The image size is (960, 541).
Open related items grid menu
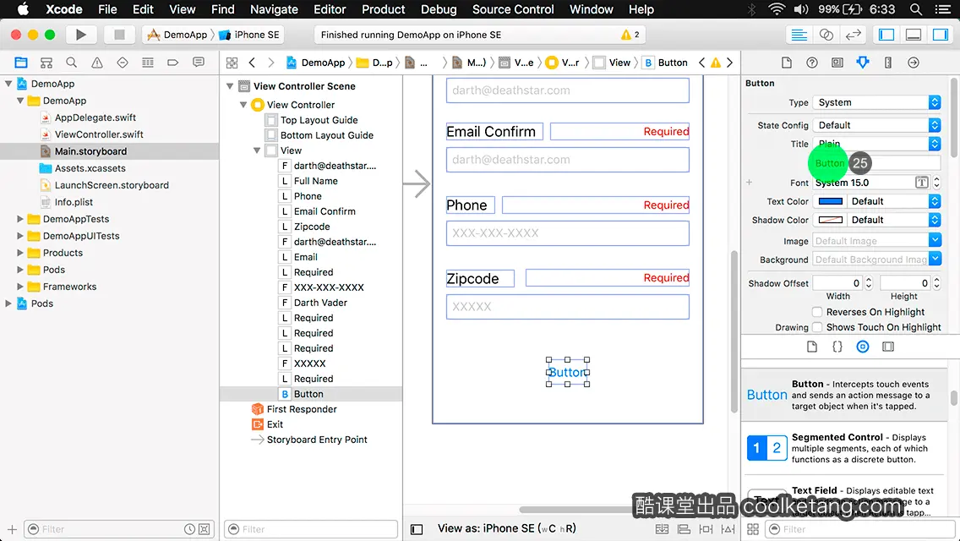click(x=232, y=63)
